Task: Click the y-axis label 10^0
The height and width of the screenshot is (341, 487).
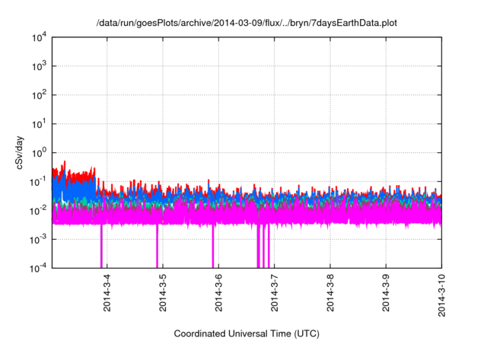Action: tap(39, 153)
